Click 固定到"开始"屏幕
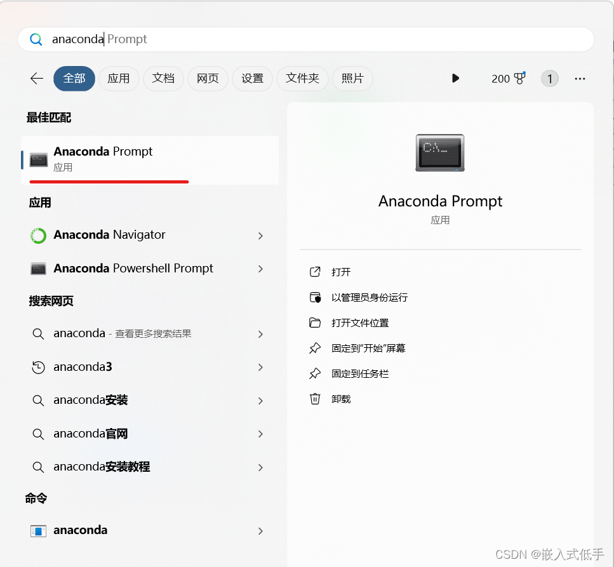The height and width of the screenshot is (567, 614). click(368, 348)
